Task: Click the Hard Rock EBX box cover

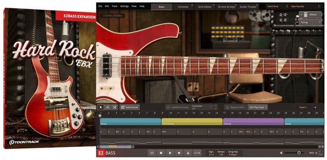Action: coord(49,78)
